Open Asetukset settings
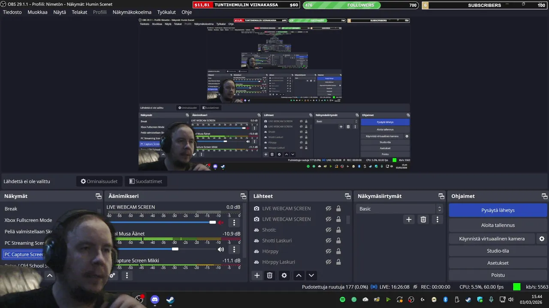The image size is (549, 308). tap(498, 263)
